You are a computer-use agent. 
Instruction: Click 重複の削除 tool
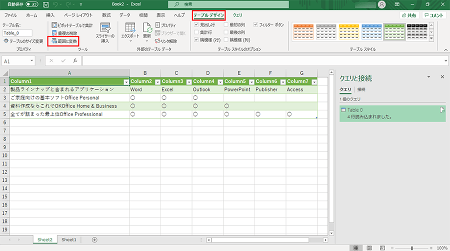64,33
